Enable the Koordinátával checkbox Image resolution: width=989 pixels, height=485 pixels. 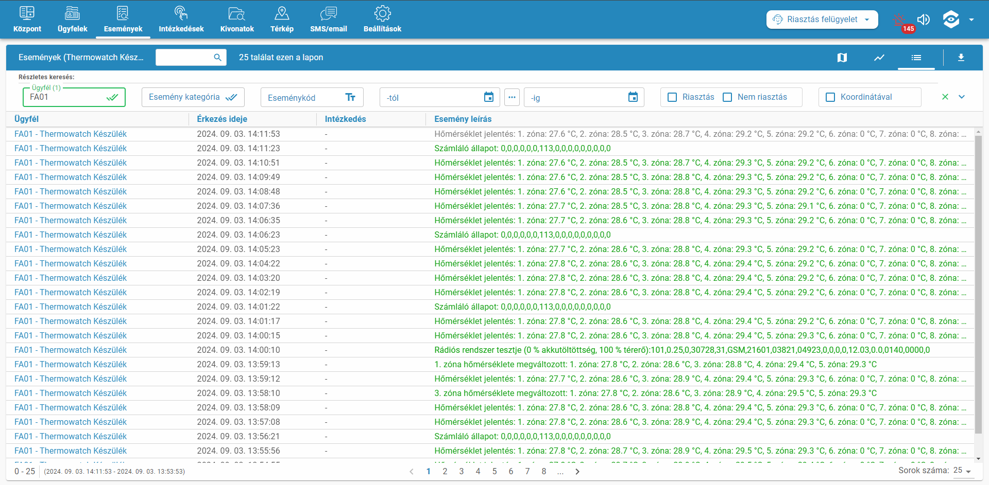tap(830, 97)
